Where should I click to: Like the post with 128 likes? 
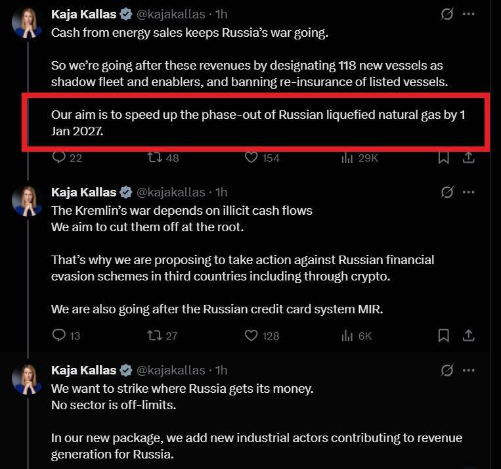(251, 336)
